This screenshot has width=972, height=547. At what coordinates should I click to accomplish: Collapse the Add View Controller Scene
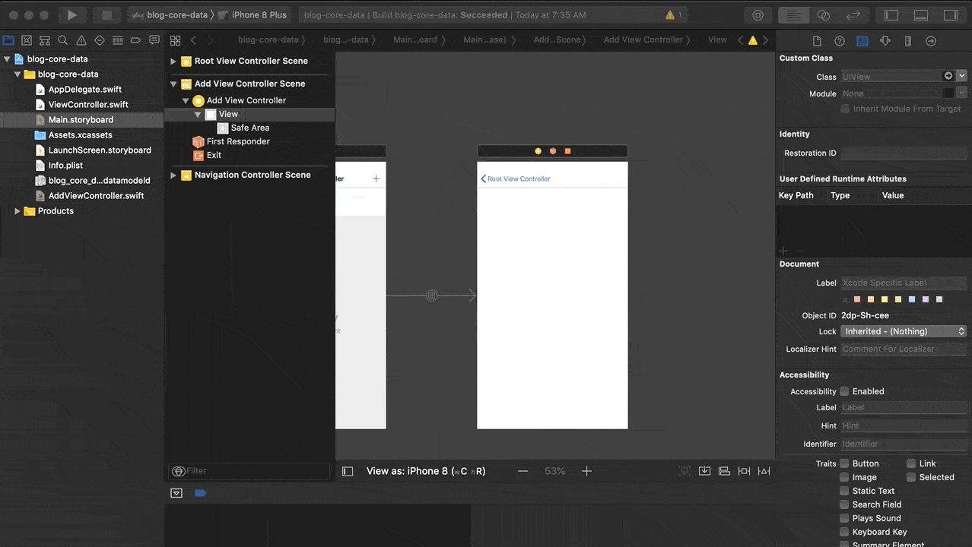coord(173,84)
